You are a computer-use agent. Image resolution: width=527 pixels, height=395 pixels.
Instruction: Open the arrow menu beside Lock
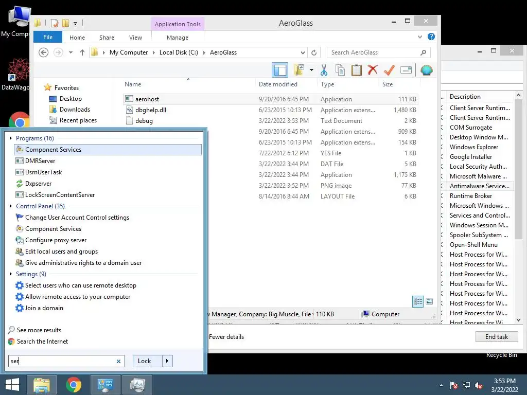coord(167,361)
